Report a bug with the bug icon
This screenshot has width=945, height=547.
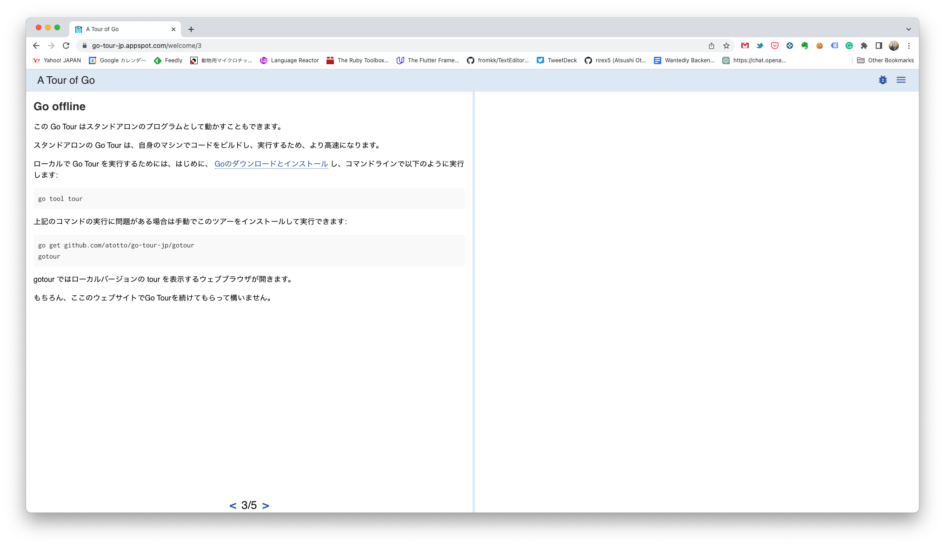click(x=882, y=80)
